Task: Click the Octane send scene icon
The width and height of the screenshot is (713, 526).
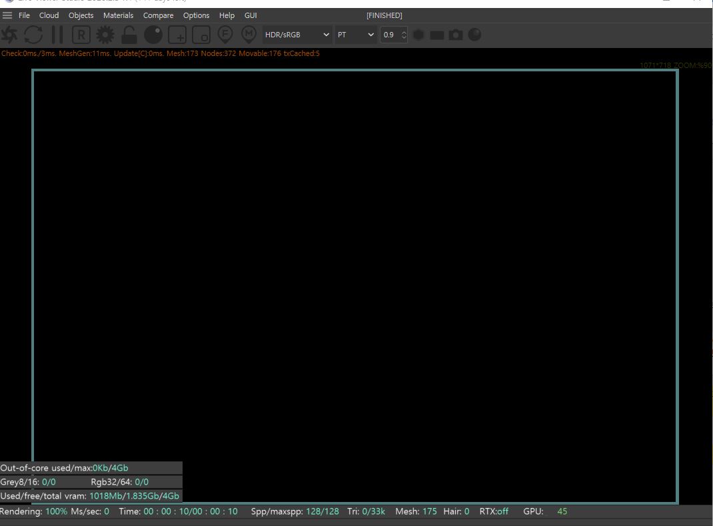Action: pos(9,35)
